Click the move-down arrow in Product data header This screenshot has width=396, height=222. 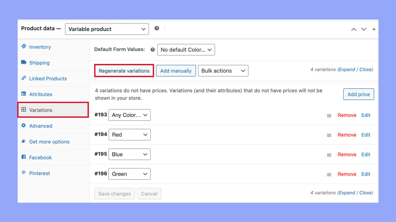pyautogui.click(x=364, y=29)
